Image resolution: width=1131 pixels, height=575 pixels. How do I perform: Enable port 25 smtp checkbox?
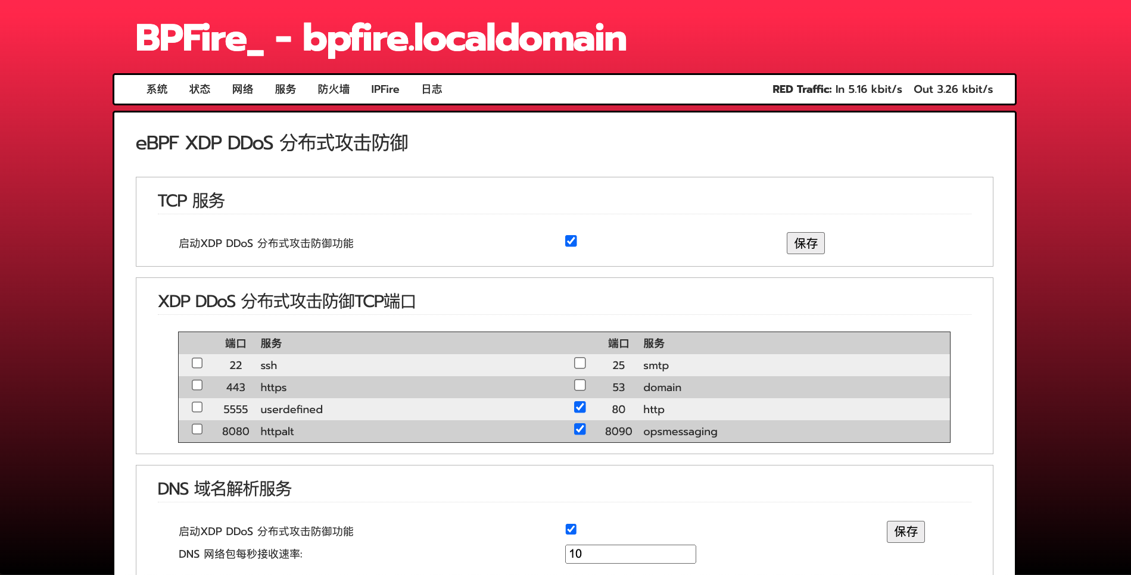pyautogui.click(x=579, y=363)
